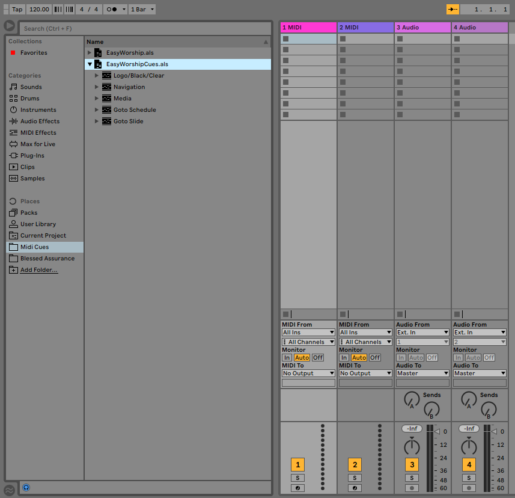Expand the Goto Schedule track

click(x=97, y=110)
